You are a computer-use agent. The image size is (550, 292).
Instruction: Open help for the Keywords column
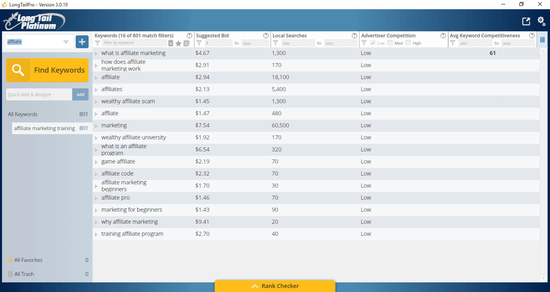190,35
